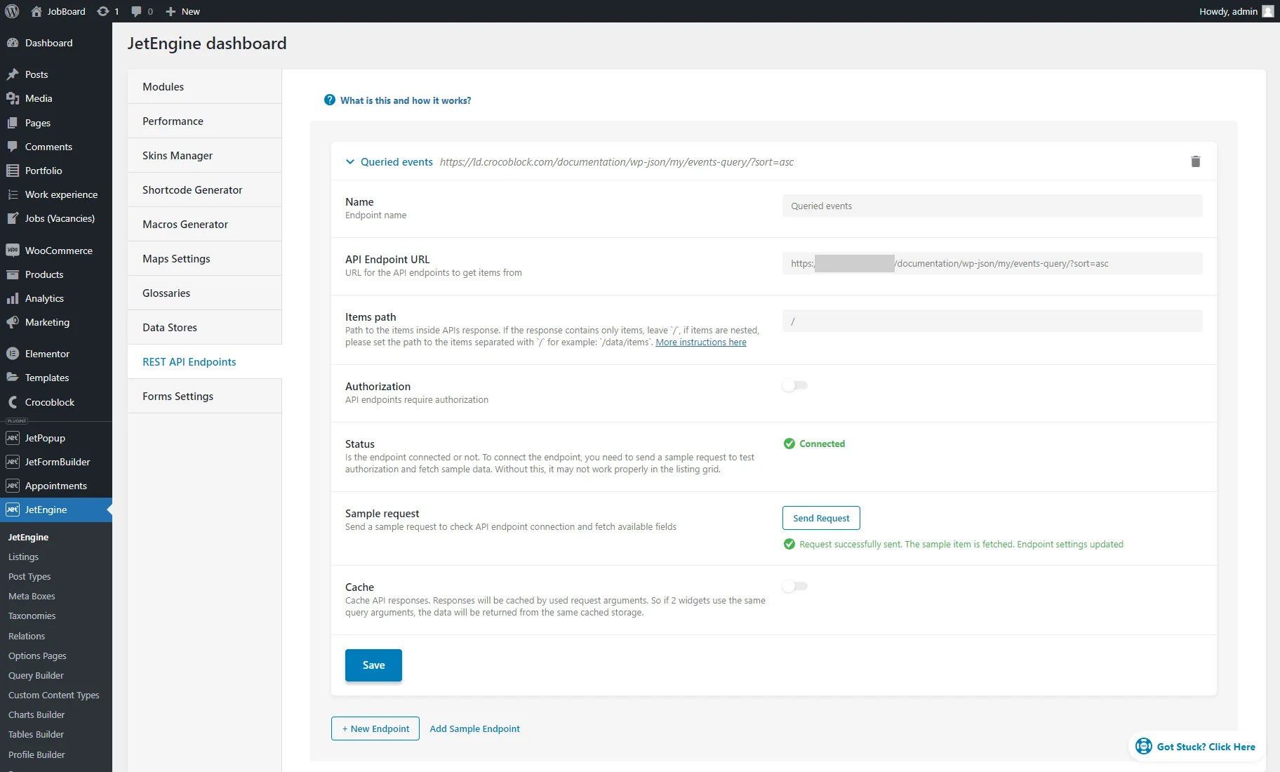The image size is (1280, 772).
Task: Switch to the Macros Generator tab
Action: click(x=204, y=225)
